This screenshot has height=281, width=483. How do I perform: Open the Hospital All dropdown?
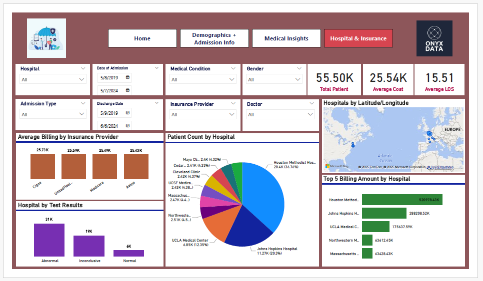[52, 79]
